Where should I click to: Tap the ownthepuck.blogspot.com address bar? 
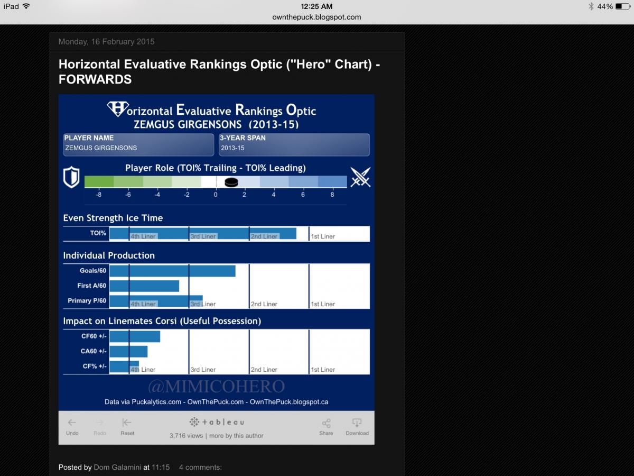(x=317, y=17)
